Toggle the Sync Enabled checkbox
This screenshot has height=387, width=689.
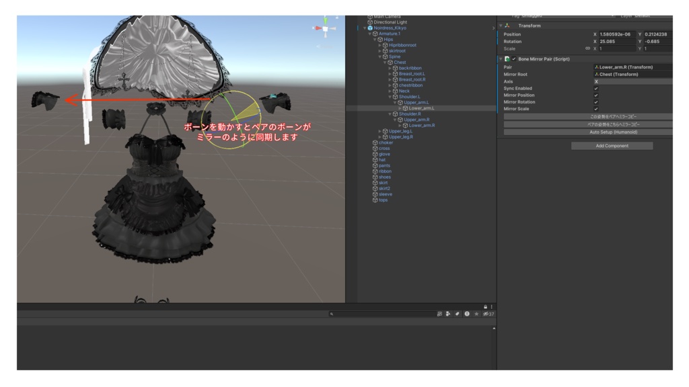596,89
